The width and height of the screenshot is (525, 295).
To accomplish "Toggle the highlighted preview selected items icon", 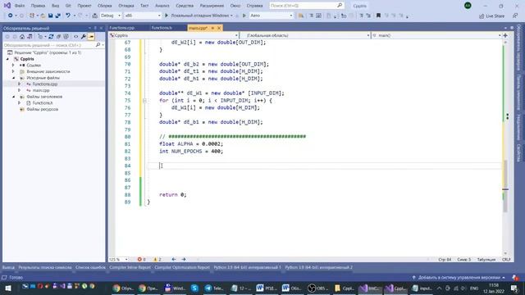I will point(91,37).
